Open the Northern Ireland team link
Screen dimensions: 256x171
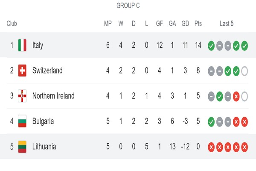[x=53, y=96]
